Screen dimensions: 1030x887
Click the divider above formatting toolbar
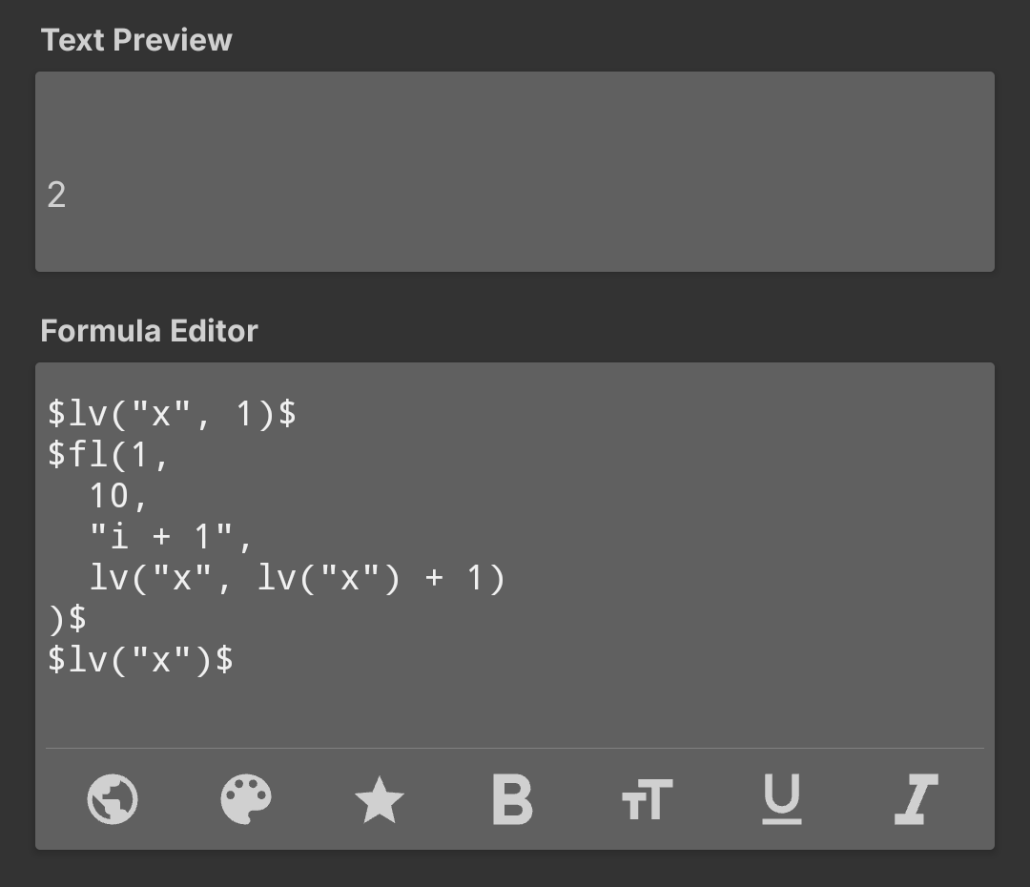click(x=515, y=749)
